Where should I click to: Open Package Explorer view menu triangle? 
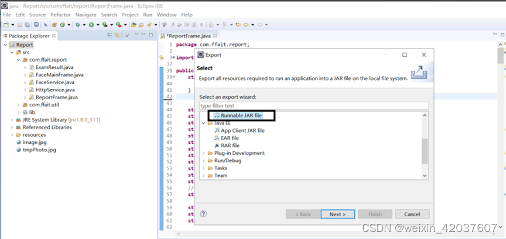(136, 34)
